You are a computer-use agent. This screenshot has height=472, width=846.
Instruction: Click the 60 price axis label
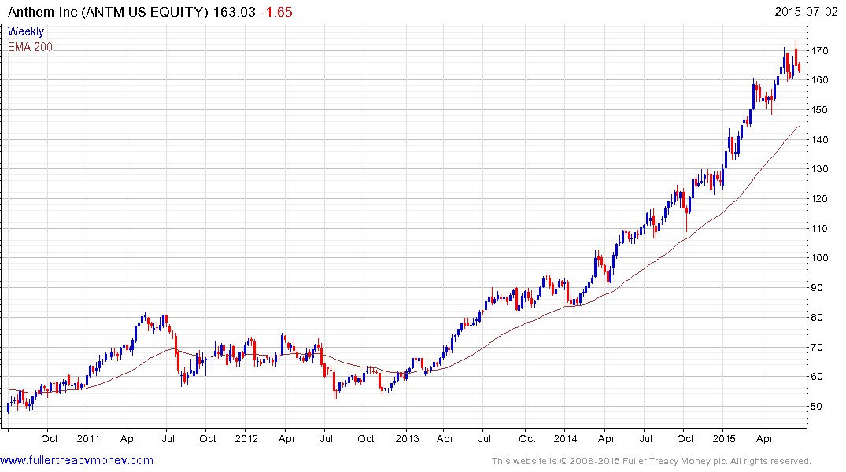[817, 377]
